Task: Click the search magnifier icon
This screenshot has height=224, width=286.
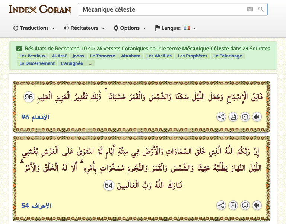Action: (x=261, y=9)
